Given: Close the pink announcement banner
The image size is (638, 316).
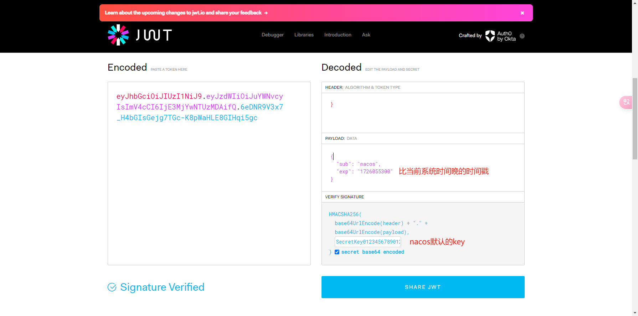Looking at the screenshot, I should tap(522, 13).
